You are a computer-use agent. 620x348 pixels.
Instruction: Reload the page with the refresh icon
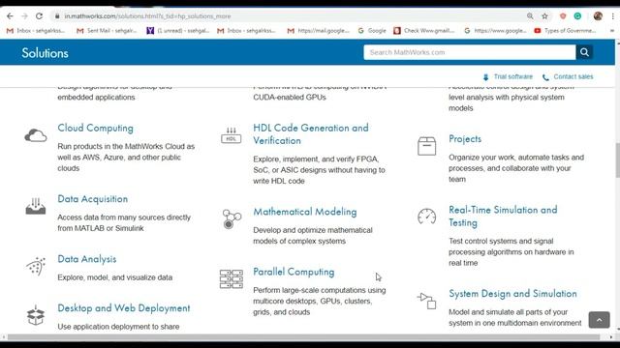click(39, 16)
